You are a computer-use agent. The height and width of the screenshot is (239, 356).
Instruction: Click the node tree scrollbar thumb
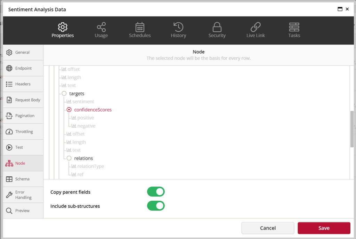point(352,129)
